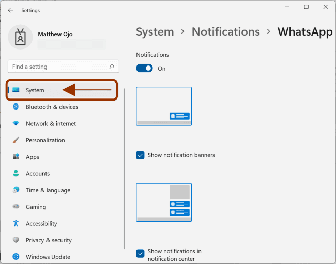
Task: Open Bluetooth & devices settings
Action: tap(52, 107)
